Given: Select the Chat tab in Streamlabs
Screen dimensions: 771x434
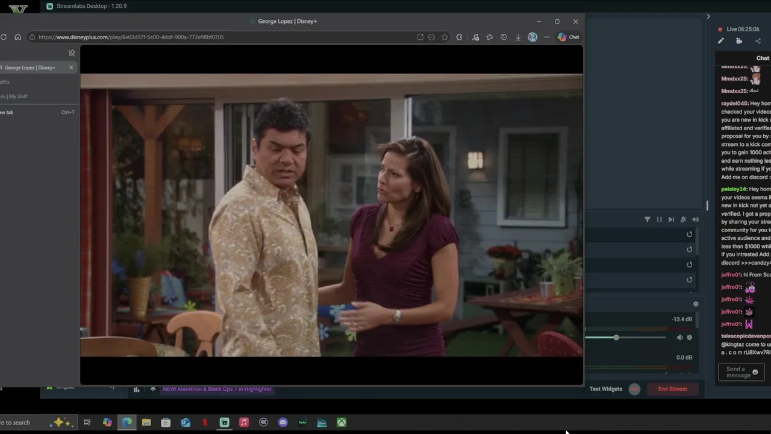Looking at the screenshot, I should (x=763, y=58).
